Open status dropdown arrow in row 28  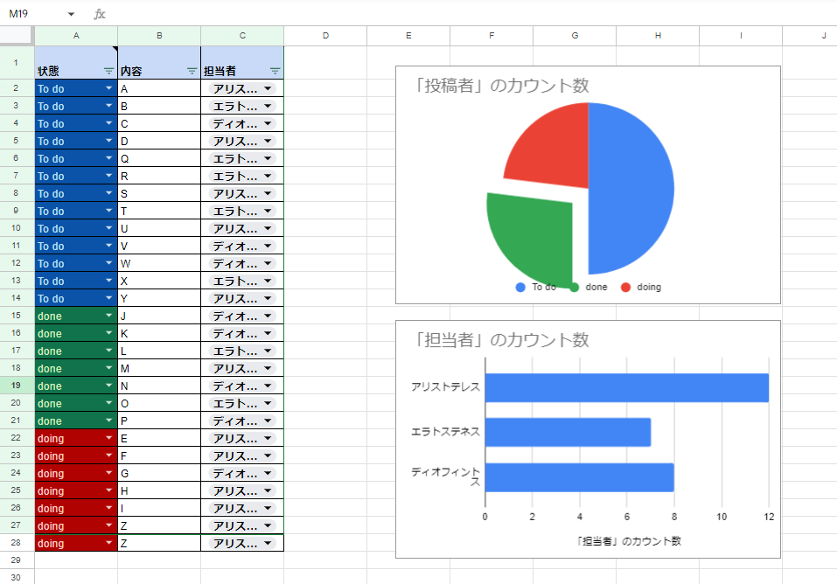pos(109,543)
